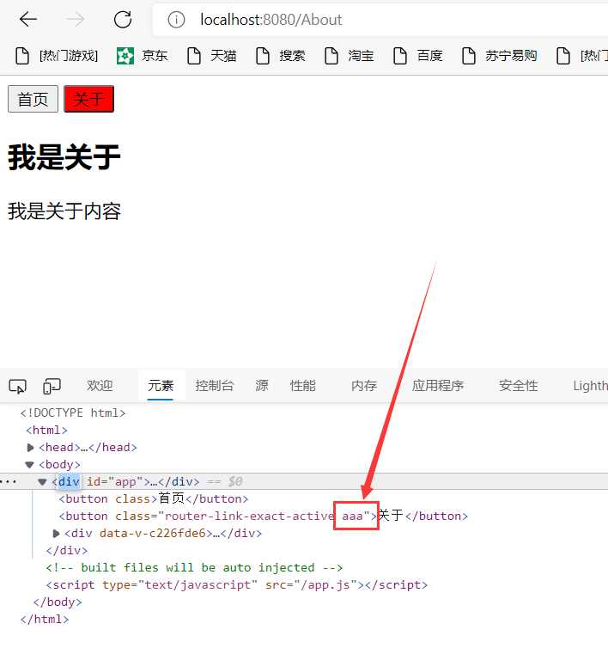Open the 百度 bookmark
This screenshot has width=608, height=654.
coord(418,56)
